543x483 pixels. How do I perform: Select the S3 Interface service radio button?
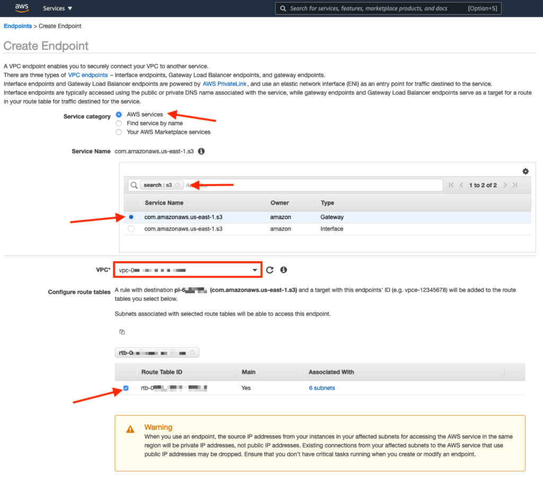(132, 229)
